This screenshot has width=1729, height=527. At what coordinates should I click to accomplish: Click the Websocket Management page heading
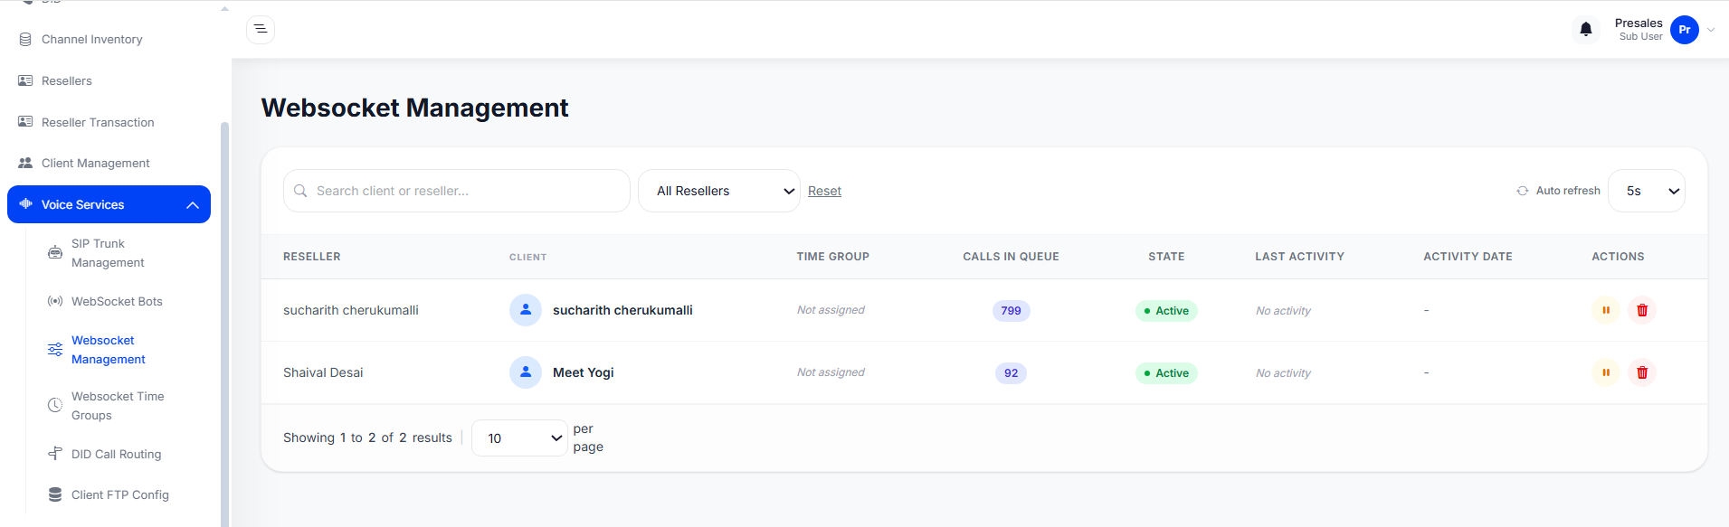414,108
